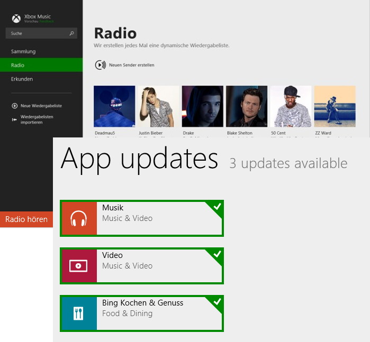Click the Justin Bieber artist name
370x342 pixels.
point(150,133)
